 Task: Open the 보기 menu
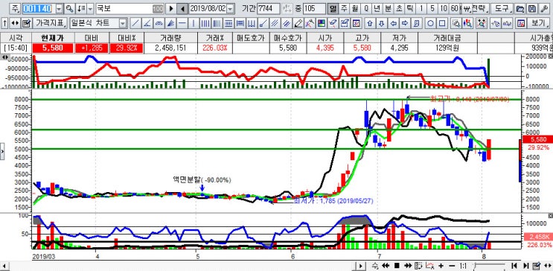pyautogui.click(x=539, y=24)
